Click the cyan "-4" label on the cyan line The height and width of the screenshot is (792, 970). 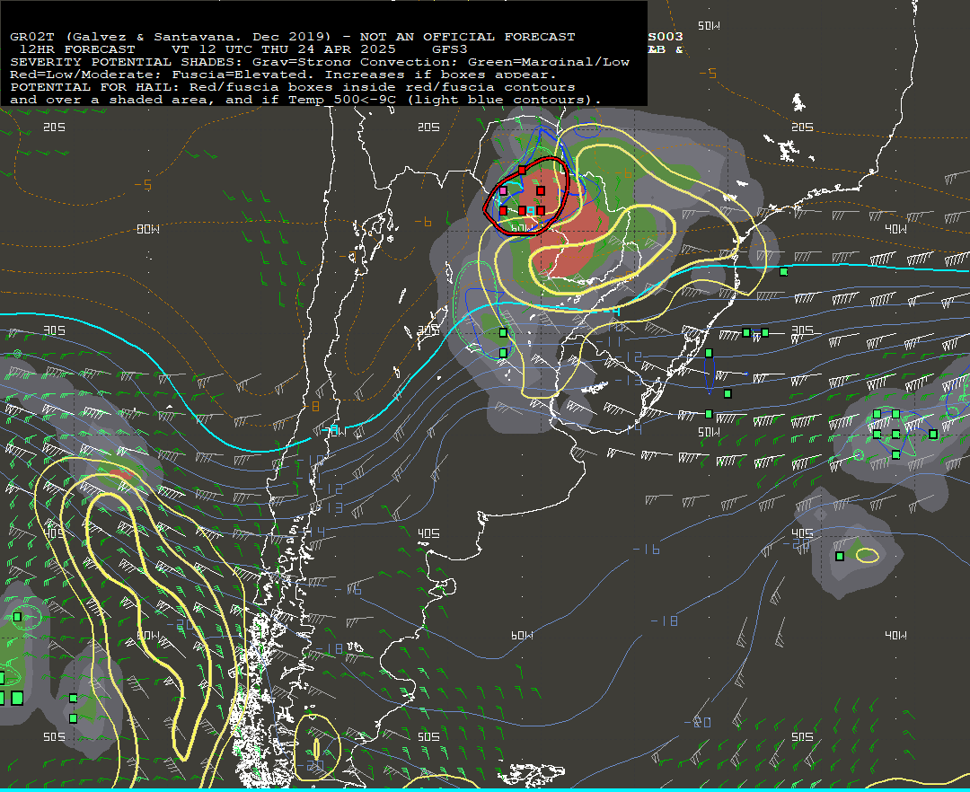coord(612,312)
